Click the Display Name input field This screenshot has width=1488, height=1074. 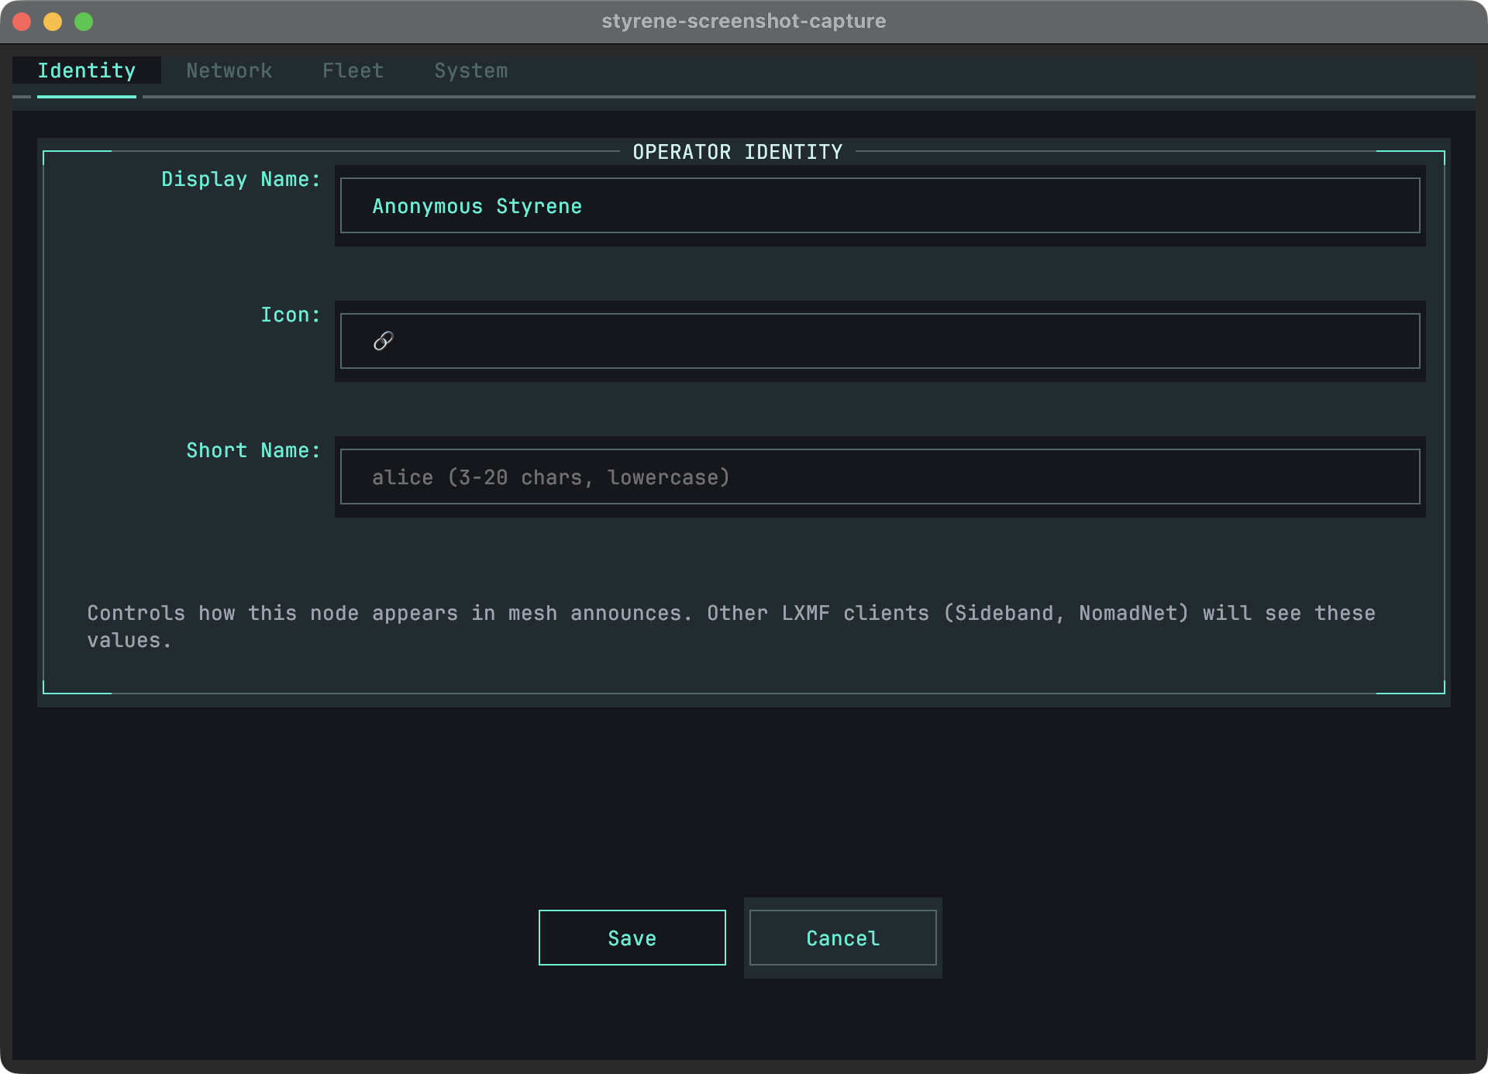[x=879, y=205]
